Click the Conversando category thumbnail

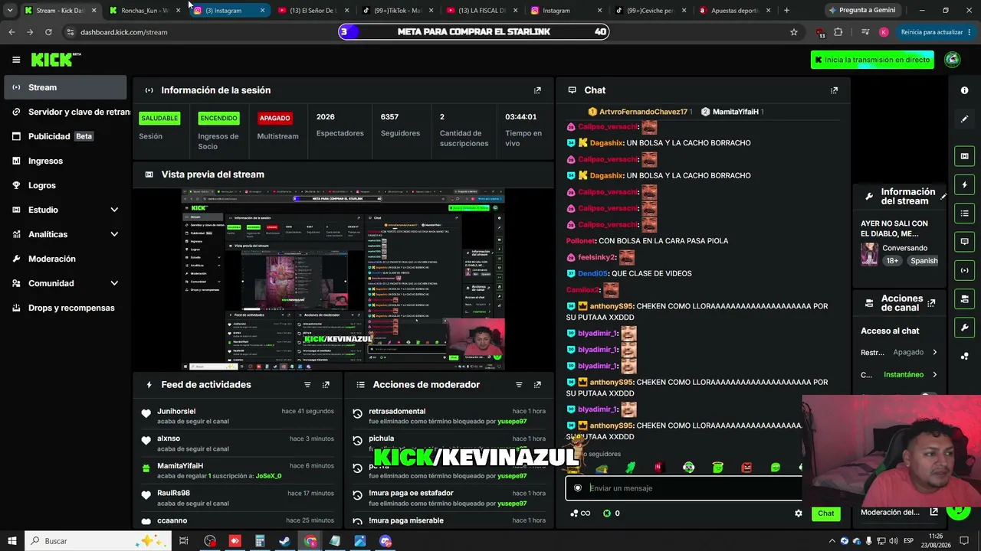869,254
